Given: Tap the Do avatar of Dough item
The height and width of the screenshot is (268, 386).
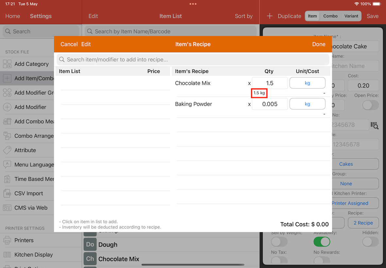Looking at the screenshot, I should [90, 245].
